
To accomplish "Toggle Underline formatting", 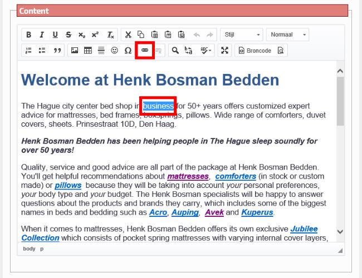I will (x=55, y=35).
